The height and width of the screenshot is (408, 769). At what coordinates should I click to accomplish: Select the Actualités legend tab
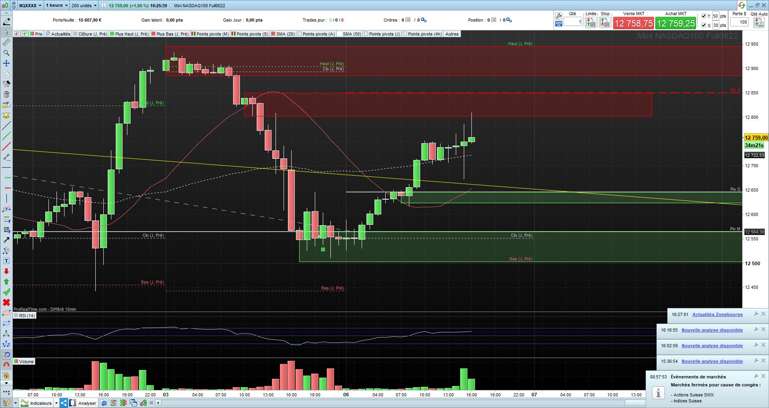pyautogui.click(x=58, y=34)
